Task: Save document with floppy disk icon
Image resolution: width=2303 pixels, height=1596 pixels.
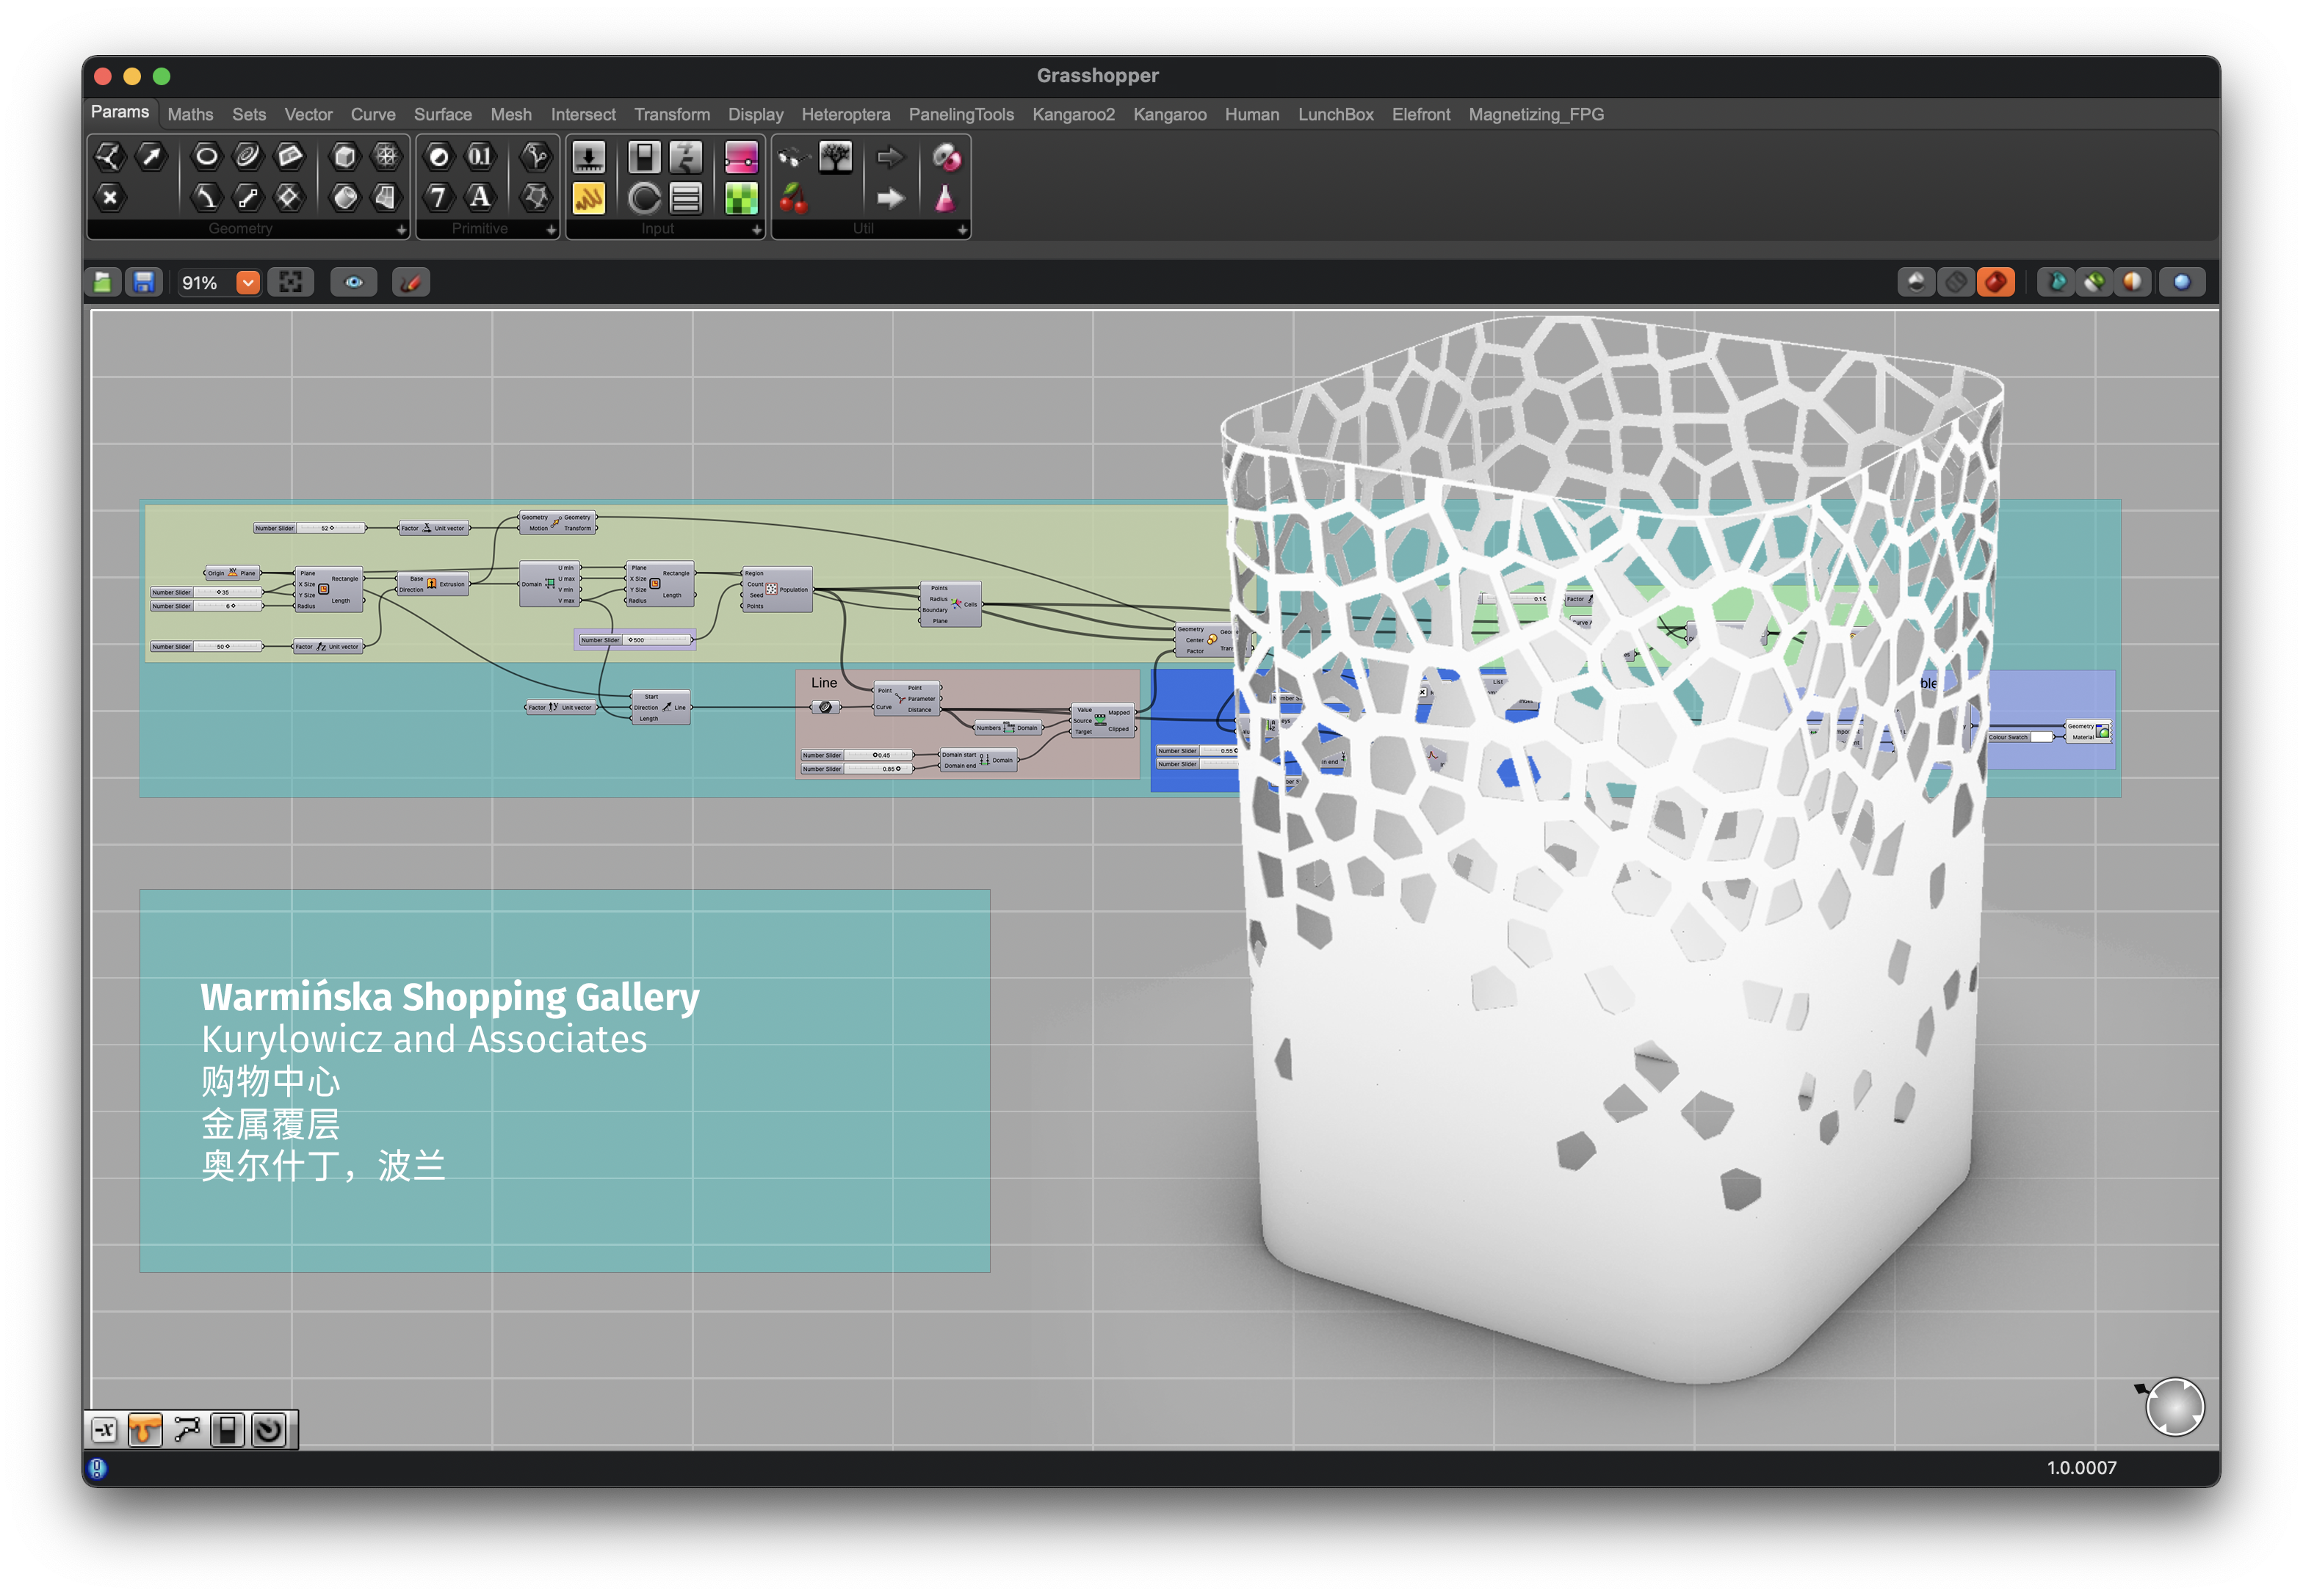Action: 144,283
